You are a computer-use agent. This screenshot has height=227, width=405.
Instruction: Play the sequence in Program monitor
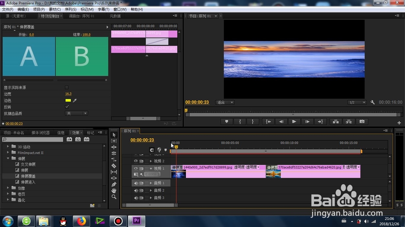[x=294, y=122]
